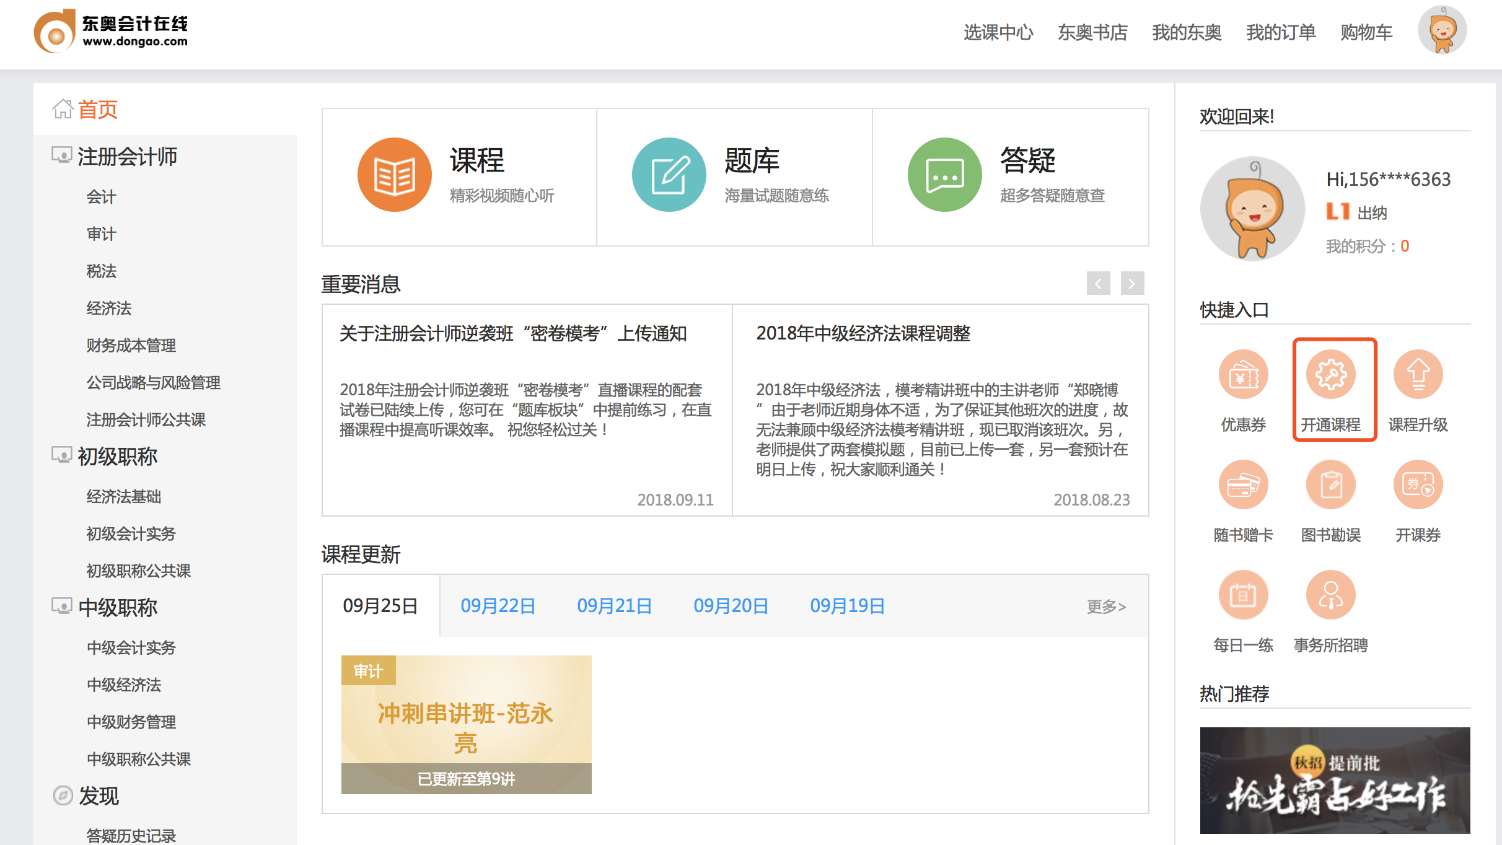This screenshot has width=1502, height=845.
Task: Click the home icon beside 首页
Action: (x=62, y=108)
